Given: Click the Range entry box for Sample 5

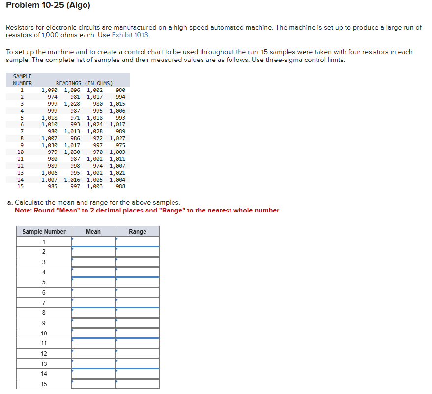Looking at the screenshot, I should (x=137, y=282).
